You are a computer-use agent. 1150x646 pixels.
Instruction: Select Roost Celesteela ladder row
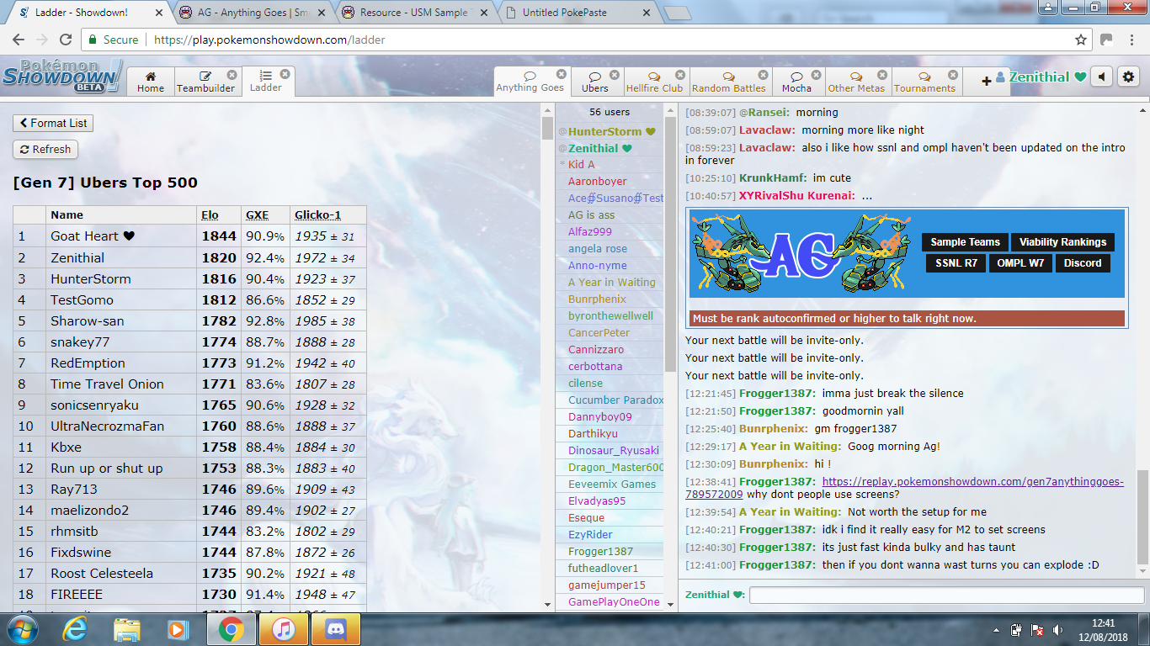point(189,573)
